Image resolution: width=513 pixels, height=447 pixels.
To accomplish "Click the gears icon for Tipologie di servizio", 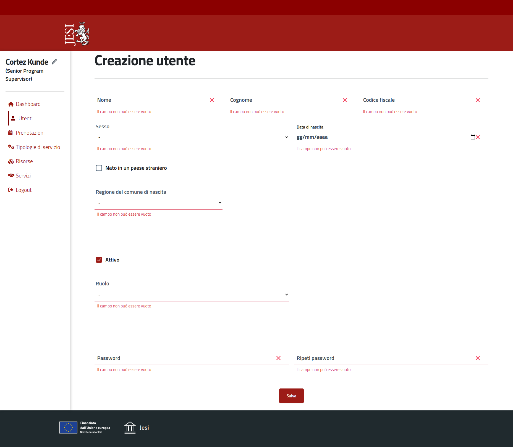I will click(11, 147).
